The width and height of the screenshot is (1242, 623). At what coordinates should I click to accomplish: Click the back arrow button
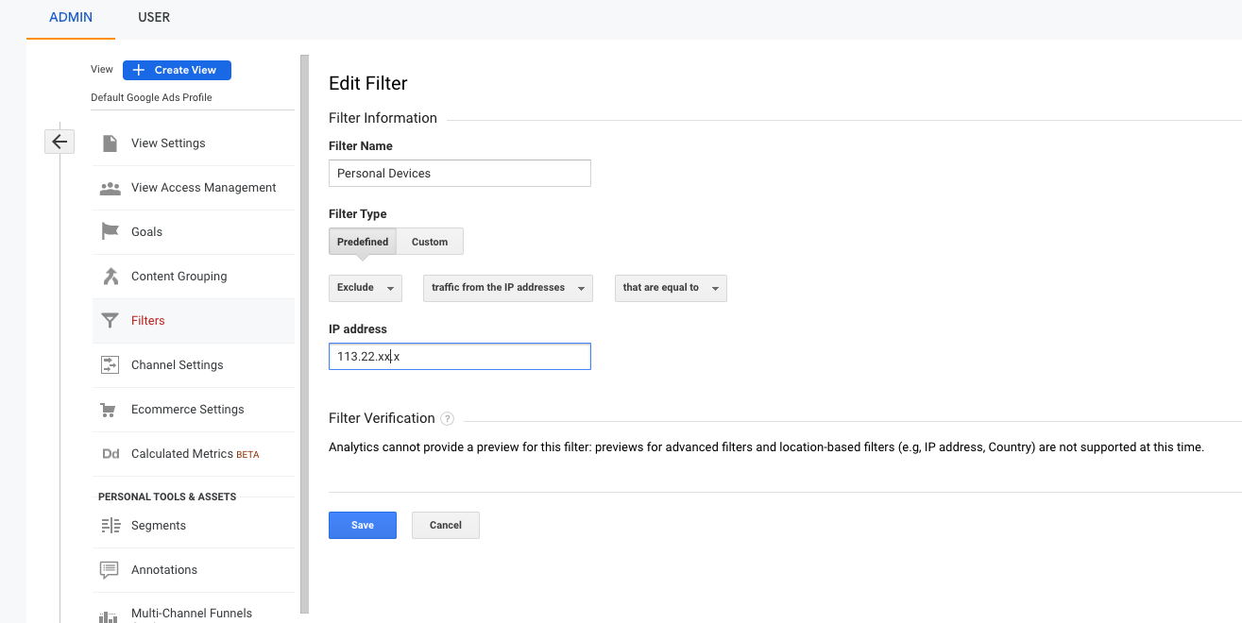60,142
